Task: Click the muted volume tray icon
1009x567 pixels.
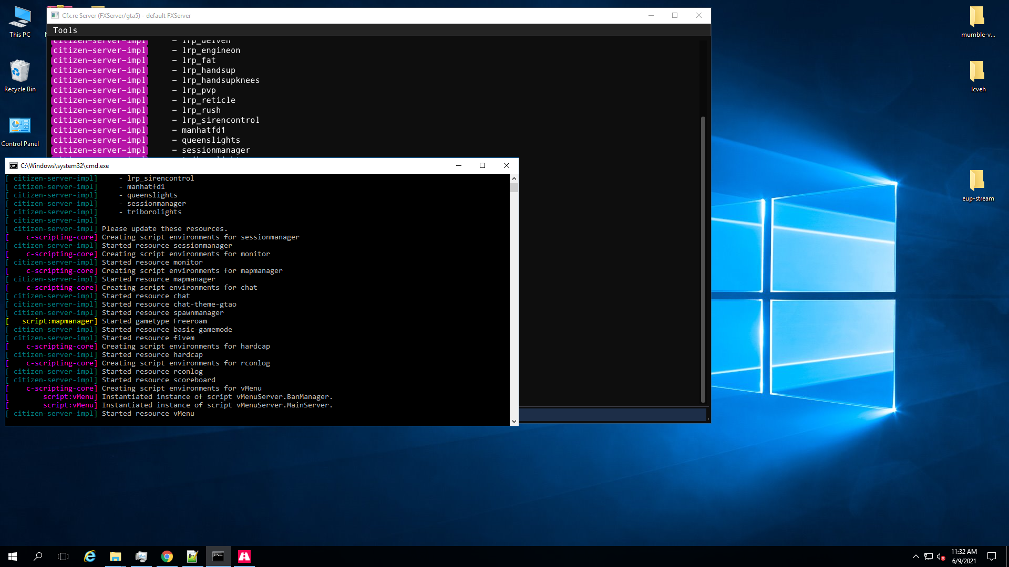Action: coord(941,556)
